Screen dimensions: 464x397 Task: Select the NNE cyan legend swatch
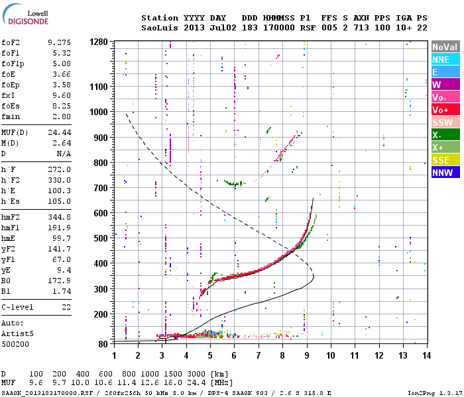click(445, 60)
